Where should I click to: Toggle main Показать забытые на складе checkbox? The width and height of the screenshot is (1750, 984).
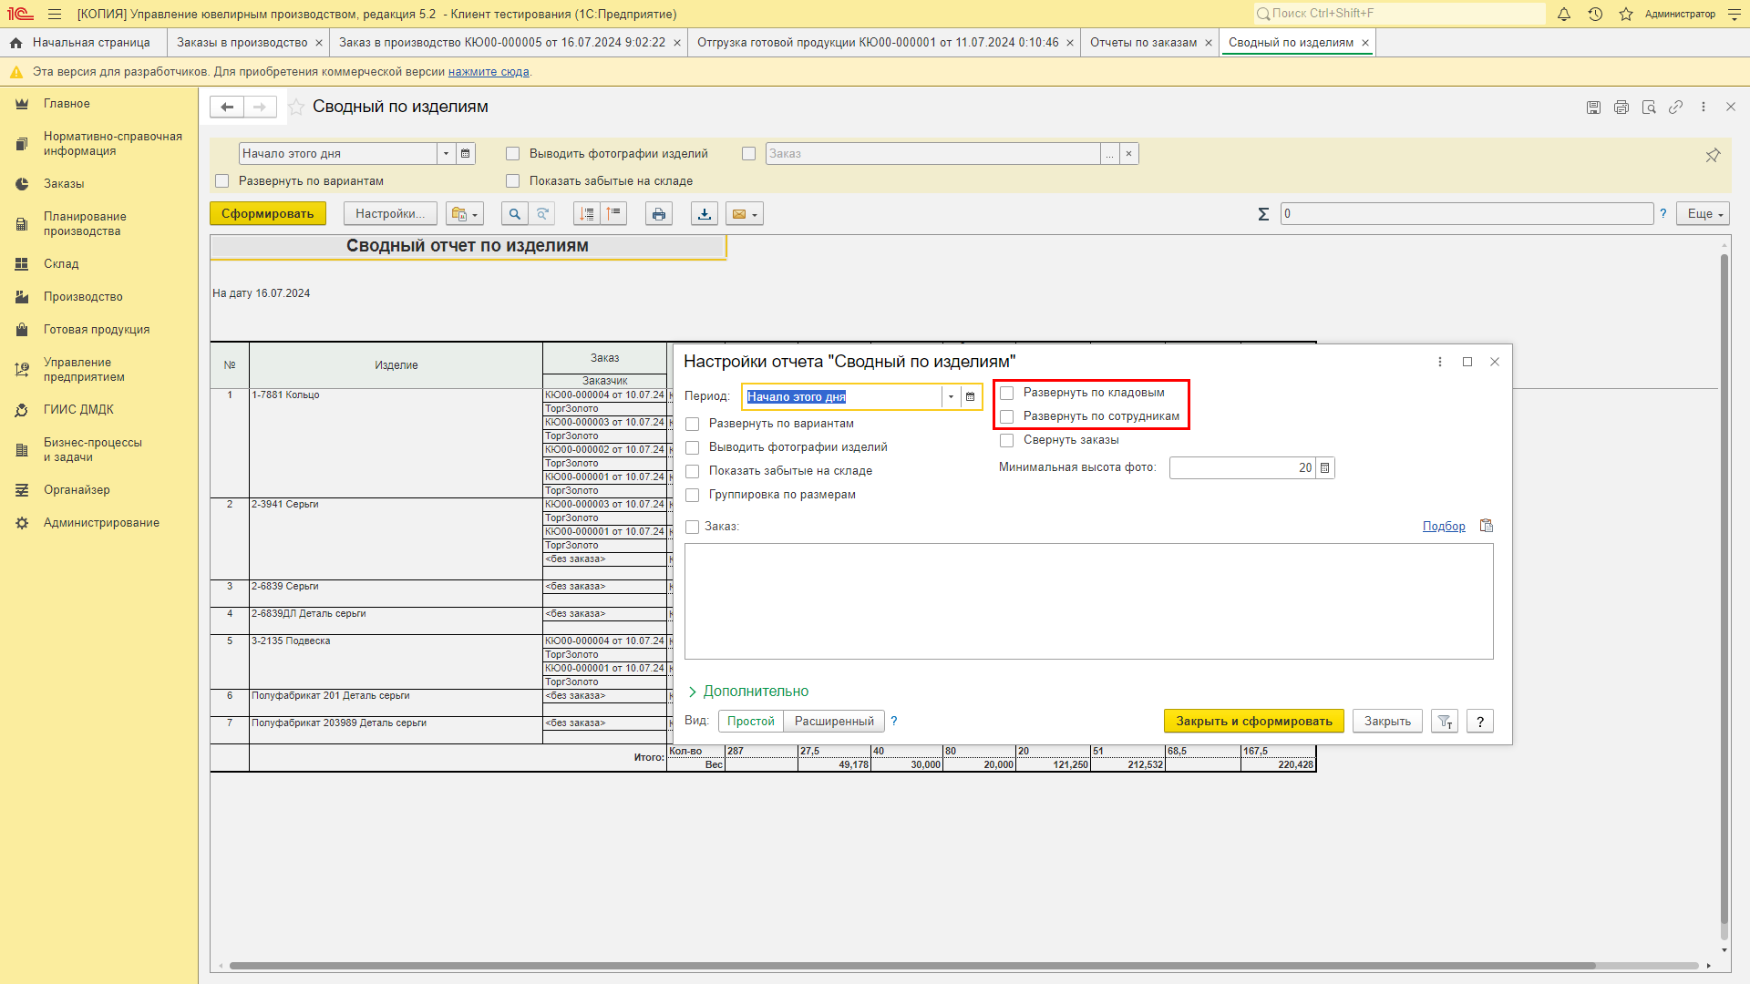pyautogui.click(x=513, y=181)
